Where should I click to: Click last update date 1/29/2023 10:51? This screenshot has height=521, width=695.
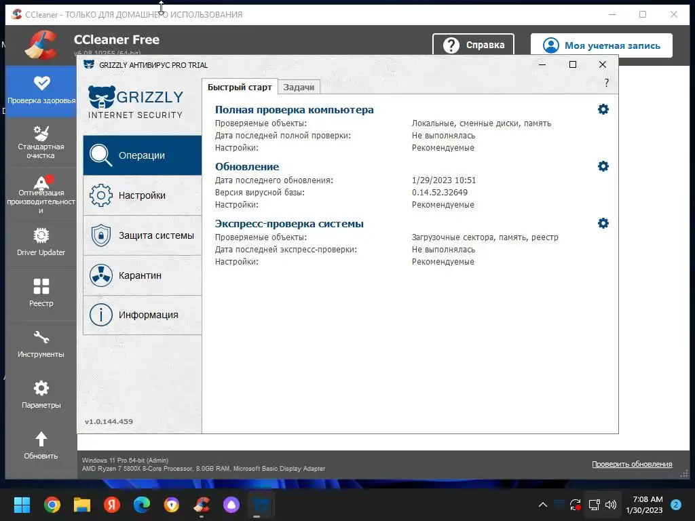[444, 180]
